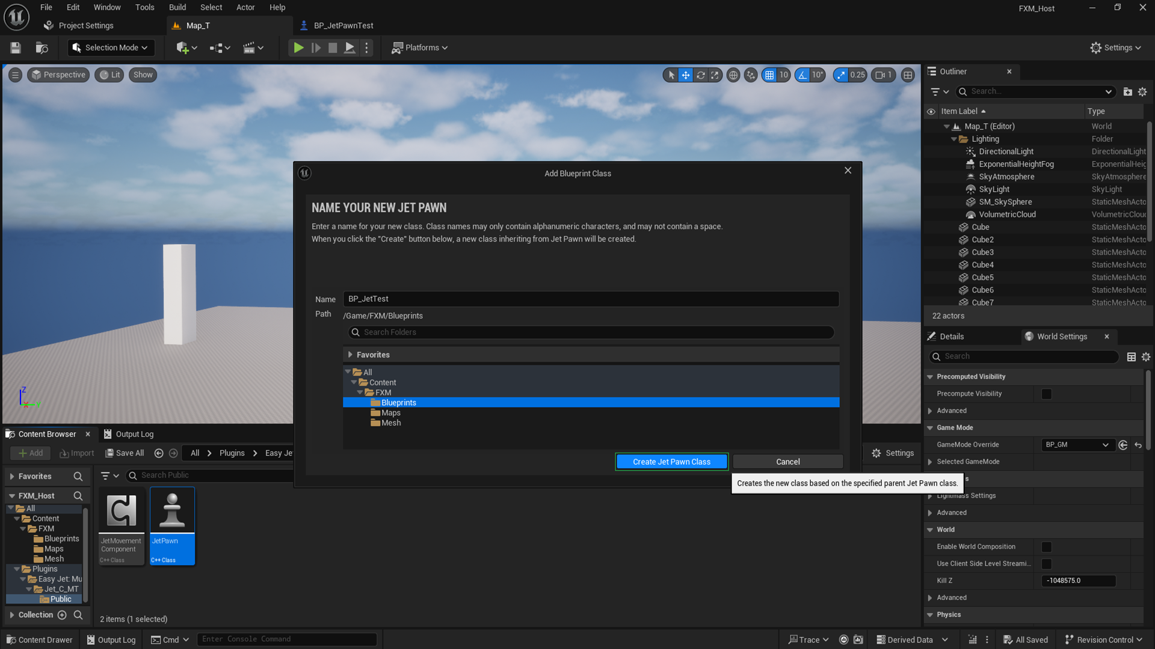
Task: Toggle grid snapping in viewport toolbar
Action: tap(769, 75)
